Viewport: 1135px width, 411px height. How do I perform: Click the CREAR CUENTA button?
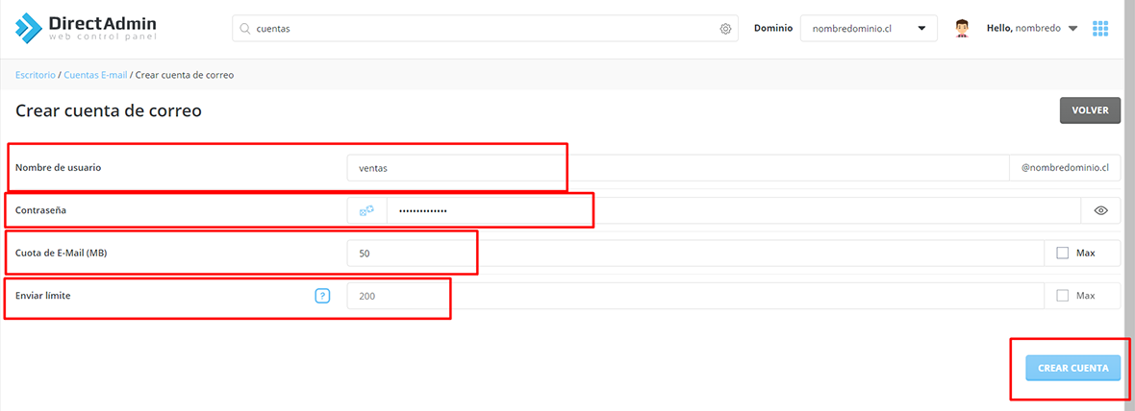[x=1072, y=368]
